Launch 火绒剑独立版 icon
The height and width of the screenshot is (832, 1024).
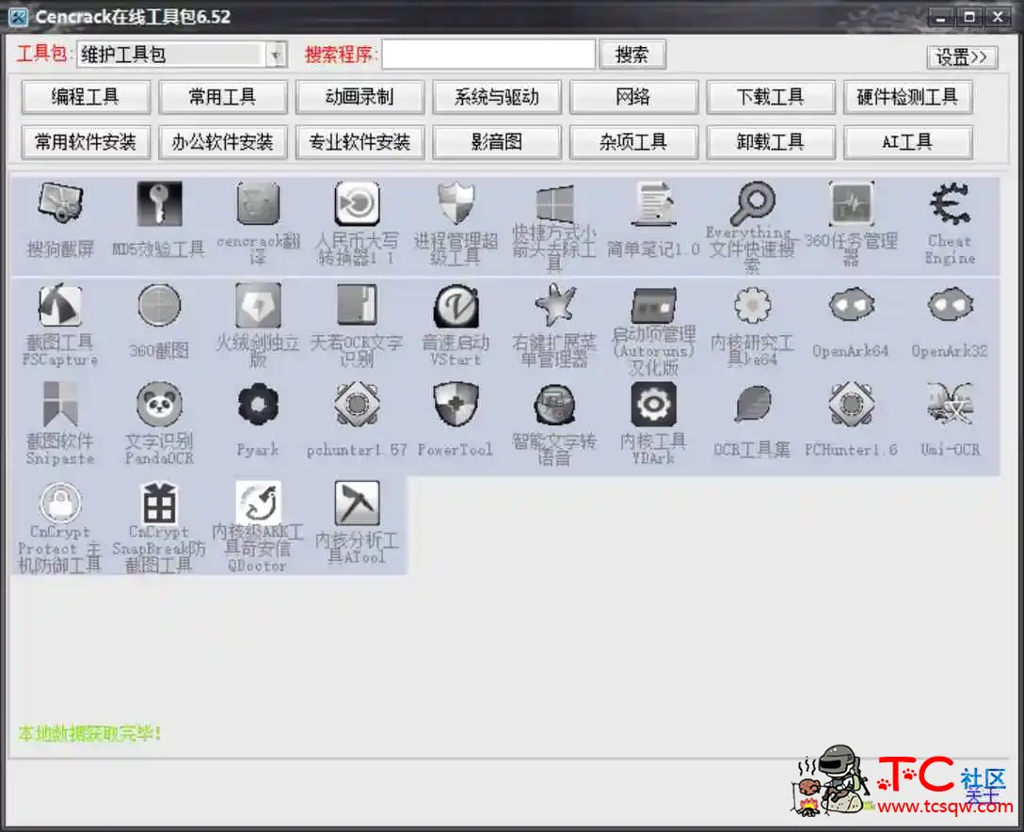(x=258, y=305)
